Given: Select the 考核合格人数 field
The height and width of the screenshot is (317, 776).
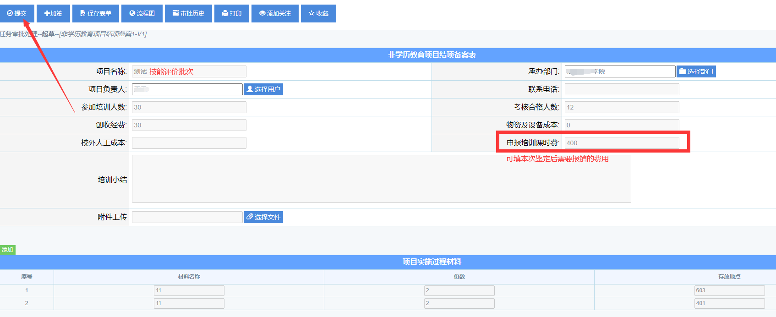Looking at the screenshot, I should (622, 107).
